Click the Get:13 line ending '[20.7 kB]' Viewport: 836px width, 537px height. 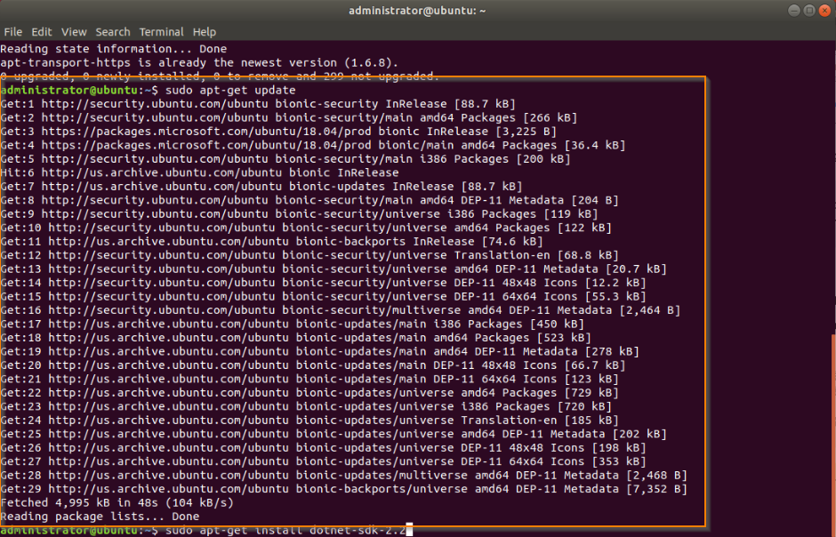click(334, 269)
